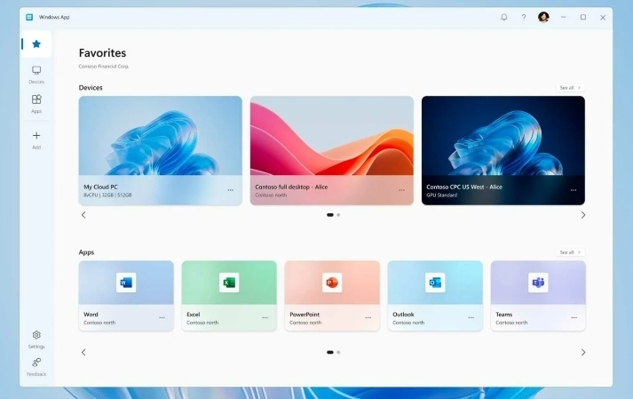The image size is (633, 399).
Task: Click See all for Apps
Action: pyautogui.click(x=570, y=252)
